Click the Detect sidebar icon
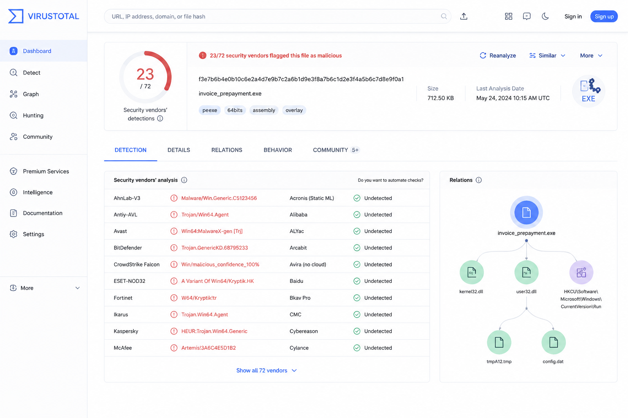This screenshot has width=628, height=418. 13,73
